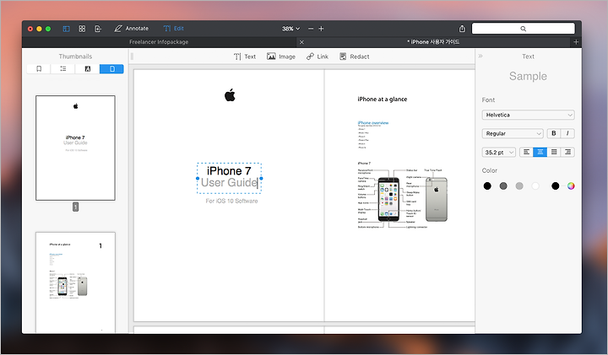Open the 35.2 pt size dropdown

(x=499, y=152)
